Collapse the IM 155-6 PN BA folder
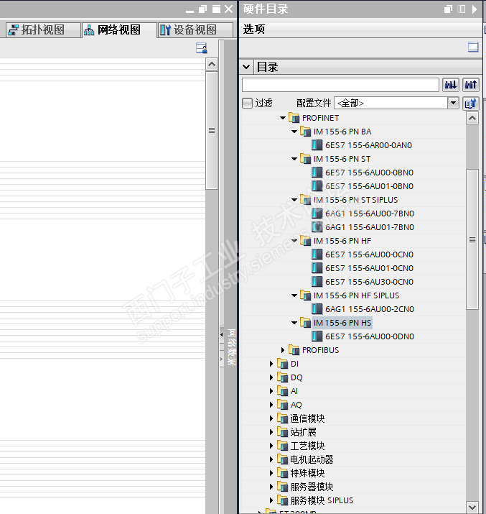486x514 pixels. [294, 132]
